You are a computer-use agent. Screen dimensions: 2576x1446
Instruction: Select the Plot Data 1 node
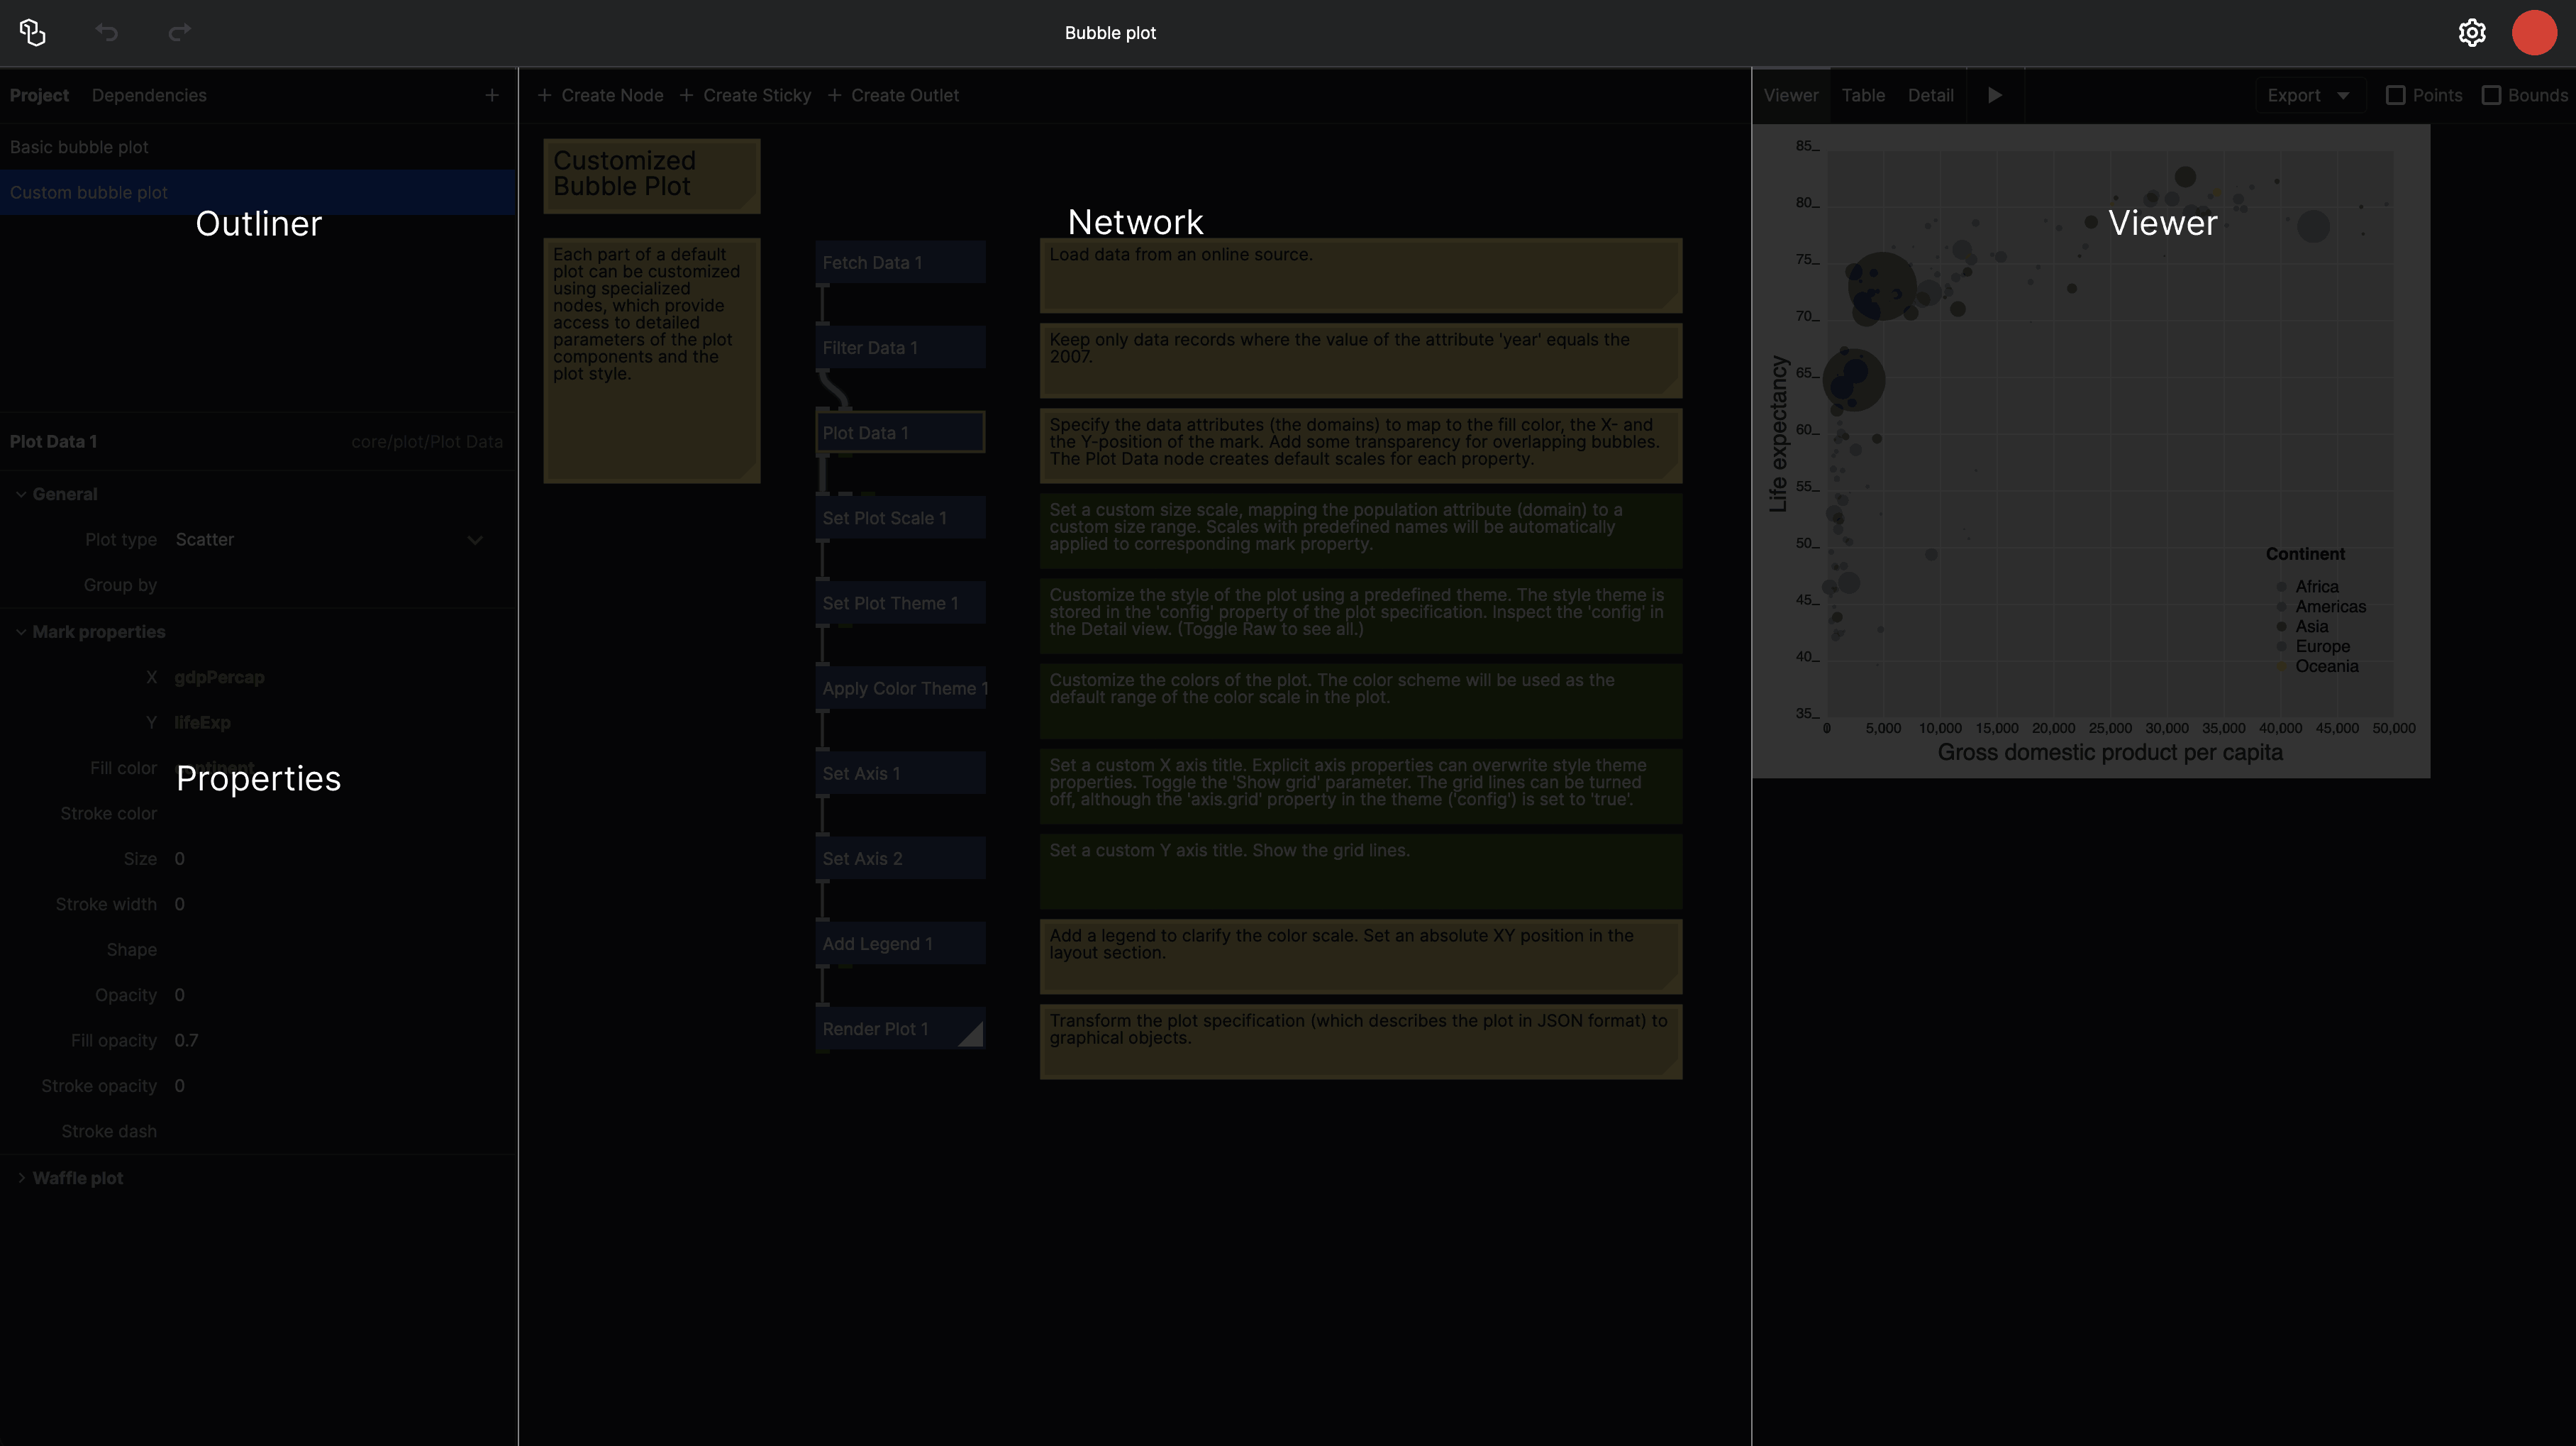(x=900, y=432)
